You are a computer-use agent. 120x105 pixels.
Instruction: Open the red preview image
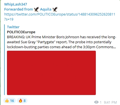pos(51,73)
